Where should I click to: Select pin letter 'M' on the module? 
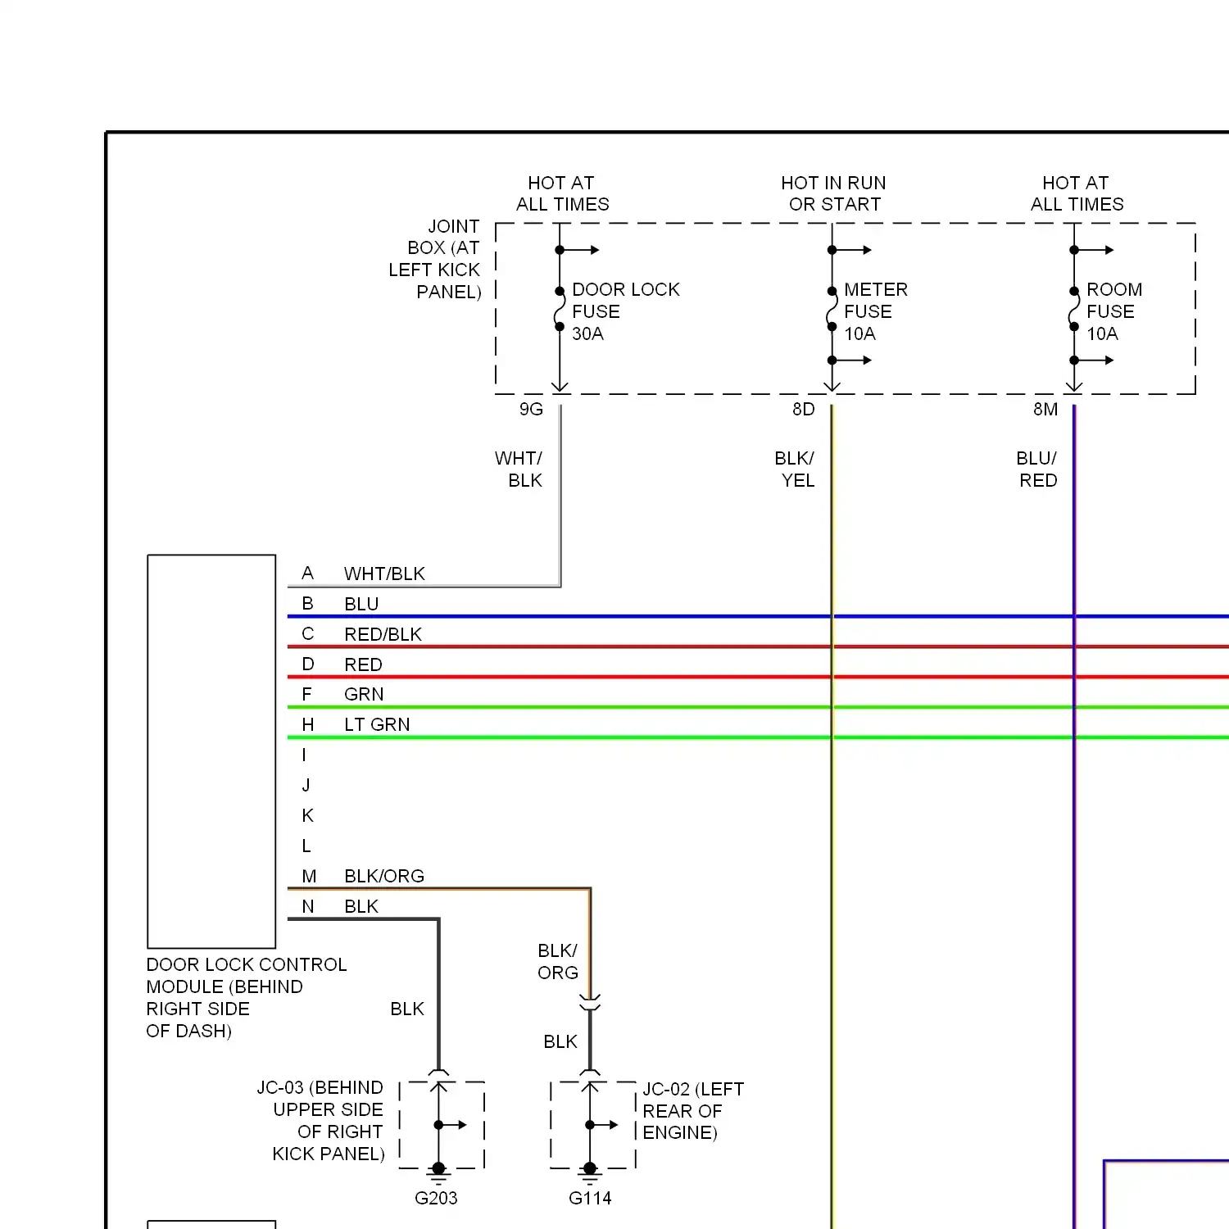(x=309, y=876)
